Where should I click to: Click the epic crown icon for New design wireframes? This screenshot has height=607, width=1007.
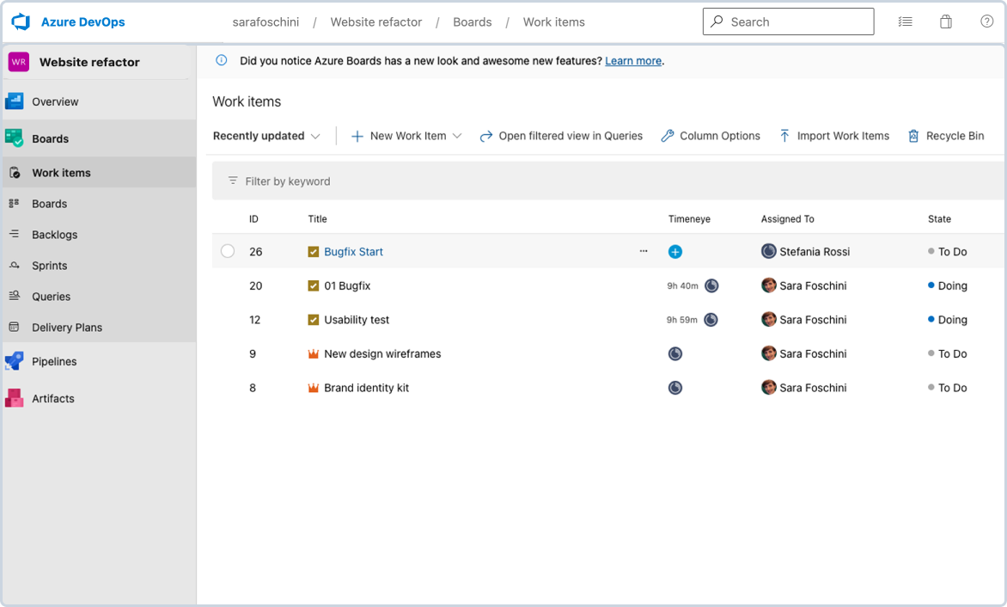(x=314, y=354)
